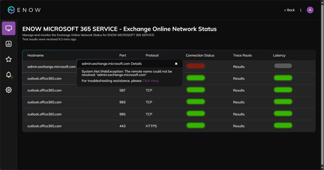Click the green connection status for port 995
Screen dimensions: 324x170
click(x=196, y=114)
